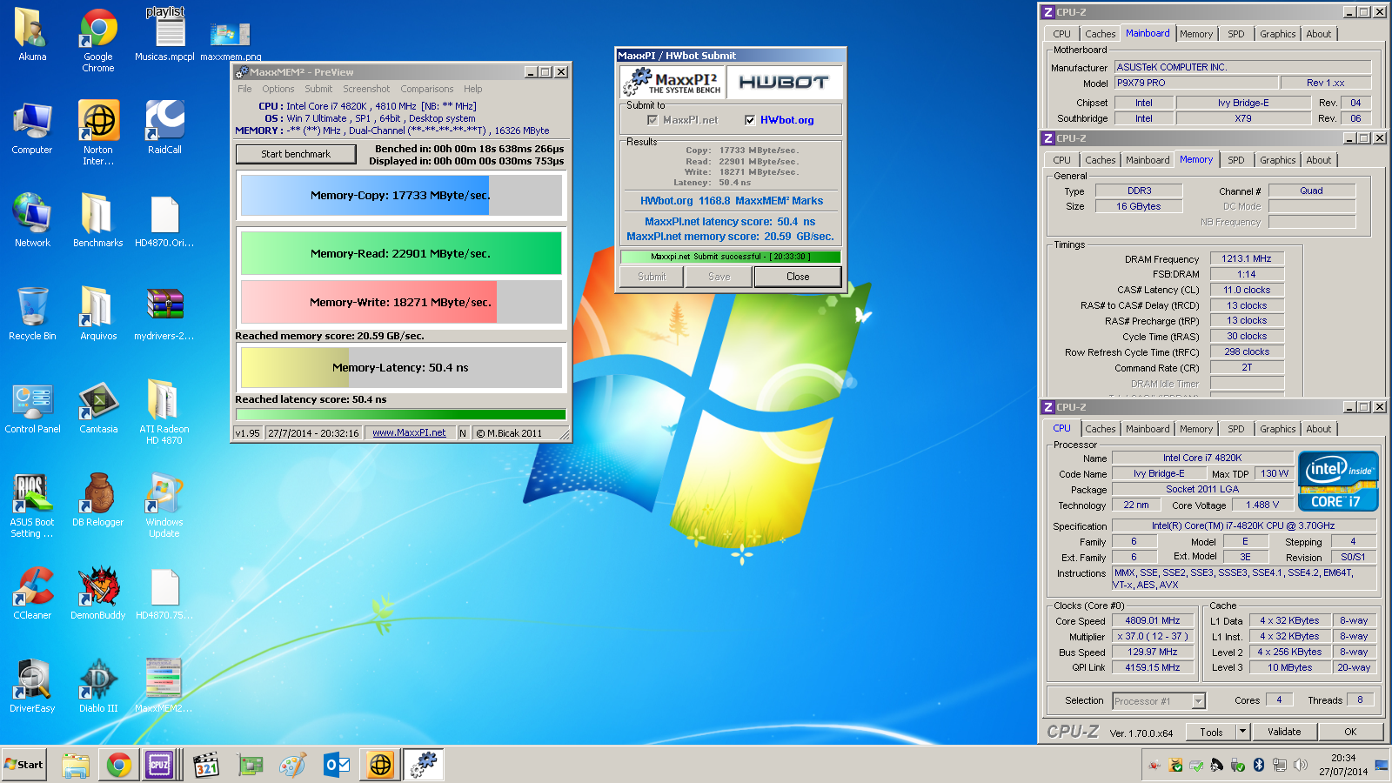
Task: Click Bluetooth icon in system tray
Action: 1258,766
